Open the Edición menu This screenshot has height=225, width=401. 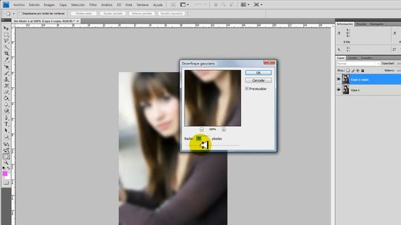pyautogui.click(x=34, y=5)
